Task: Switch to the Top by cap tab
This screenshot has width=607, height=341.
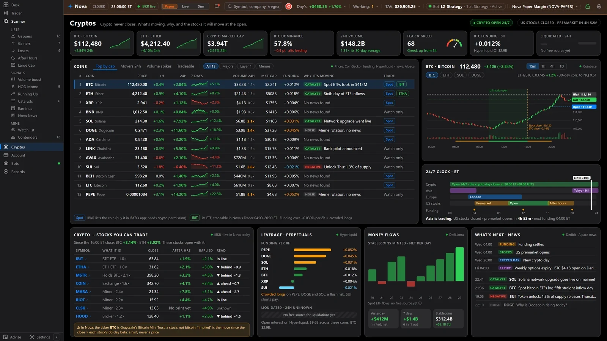Action: click(x=105, y=66)
